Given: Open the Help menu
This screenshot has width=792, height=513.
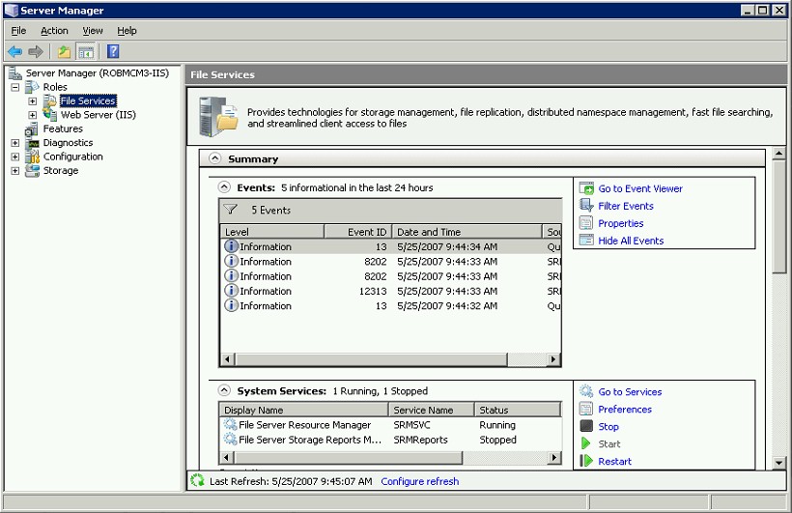Looking at the screenshot, I should pyautogui.click(x=127, y=30).
